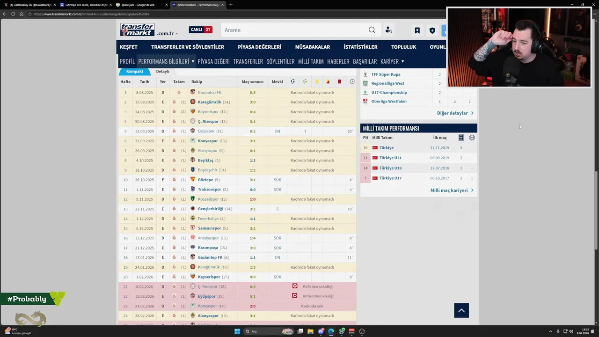This screenshot has width=599, height=337.
Task: Open the Türkiye U17 national team link
Action: pos(390,178)
